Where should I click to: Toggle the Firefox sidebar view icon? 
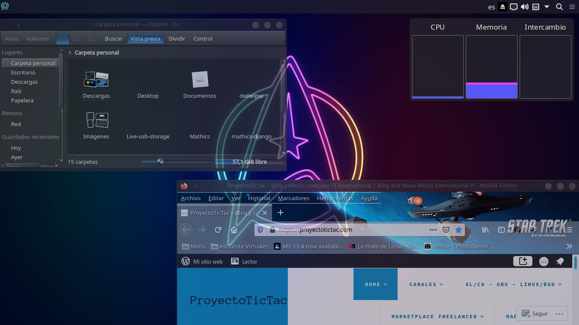point(501,230)
